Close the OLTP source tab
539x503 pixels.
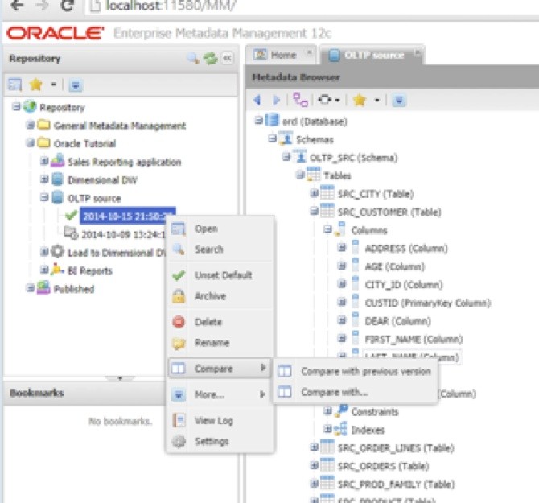click(417, 52)
